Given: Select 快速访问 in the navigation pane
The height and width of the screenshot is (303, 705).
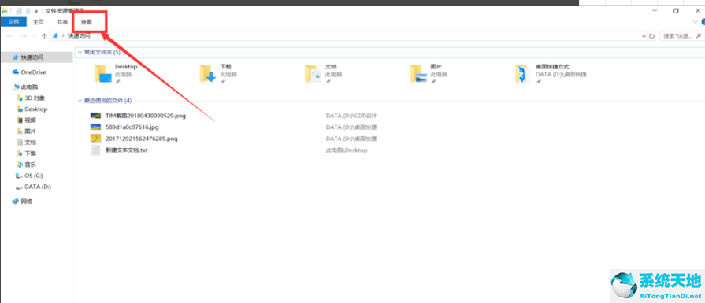Looking at the screenshot, I should [x=36, y=57].
